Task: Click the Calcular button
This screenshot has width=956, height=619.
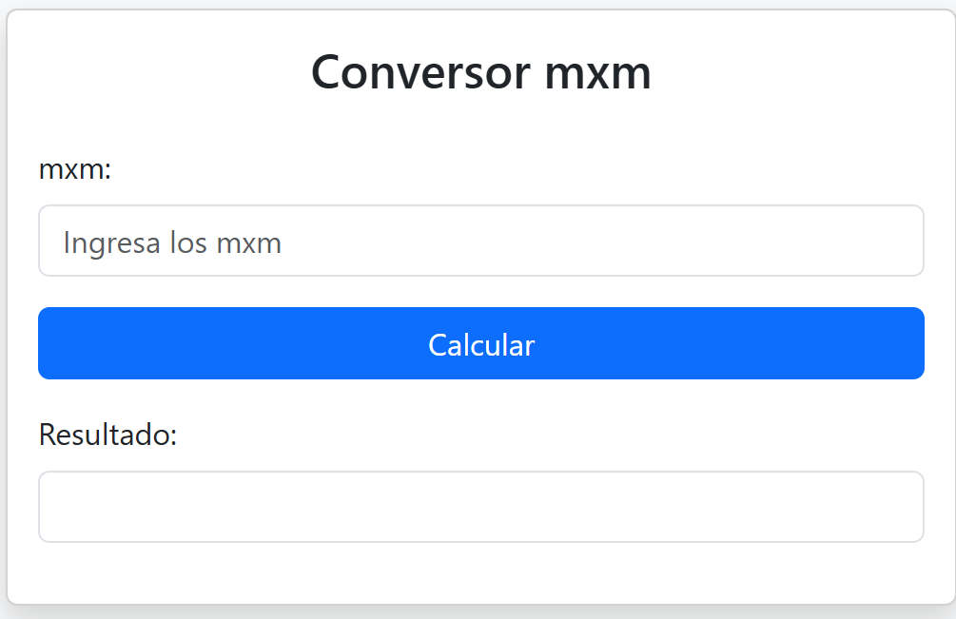Action: [481, 343]
